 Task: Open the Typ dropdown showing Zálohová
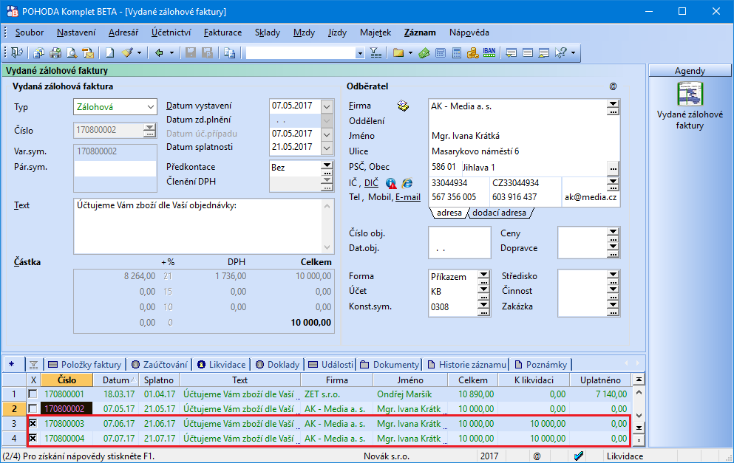coord(151,106)
